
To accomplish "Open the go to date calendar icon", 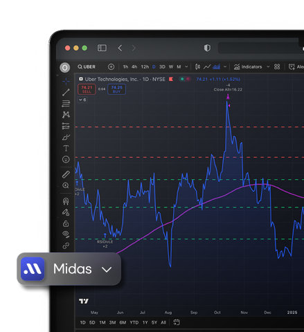I will 177,322.
